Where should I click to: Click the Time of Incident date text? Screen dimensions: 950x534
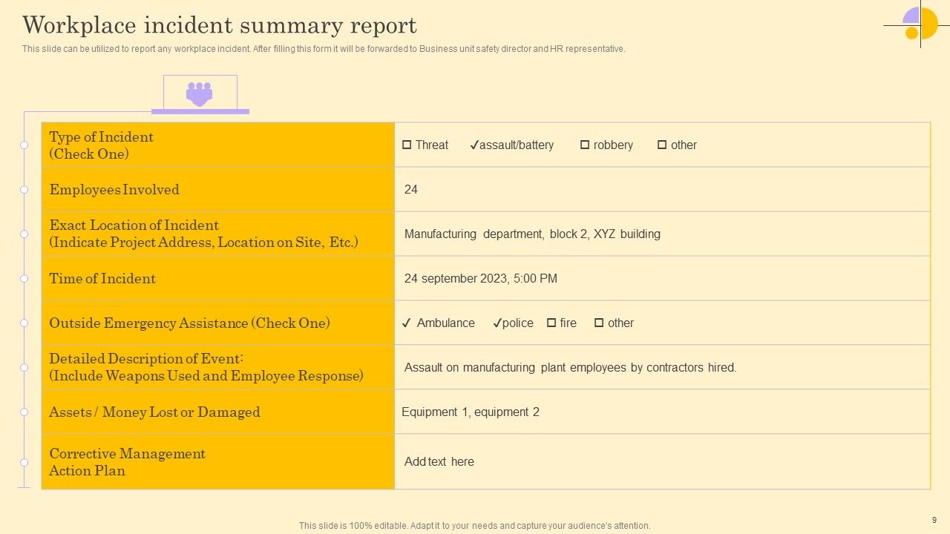click(x=481, y=278)
